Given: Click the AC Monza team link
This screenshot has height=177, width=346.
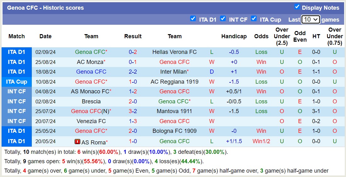Looking at the screenshot, I should pos(90,62).
